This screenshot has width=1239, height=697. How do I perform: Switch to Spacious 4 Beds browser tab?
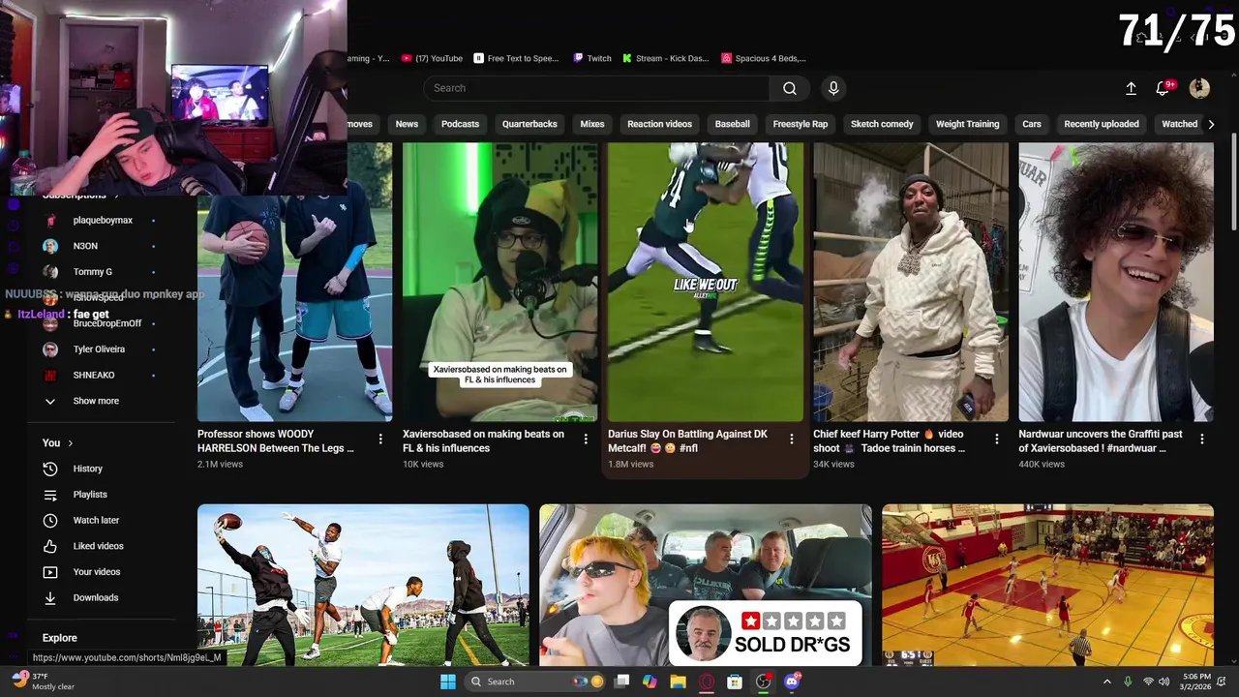pyautogui.click(x=763, y=58)
